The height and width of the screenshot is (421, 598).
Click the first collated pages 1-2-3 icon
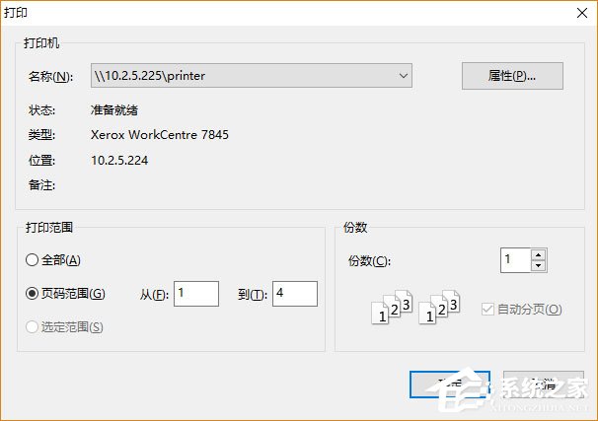point(392,307)
